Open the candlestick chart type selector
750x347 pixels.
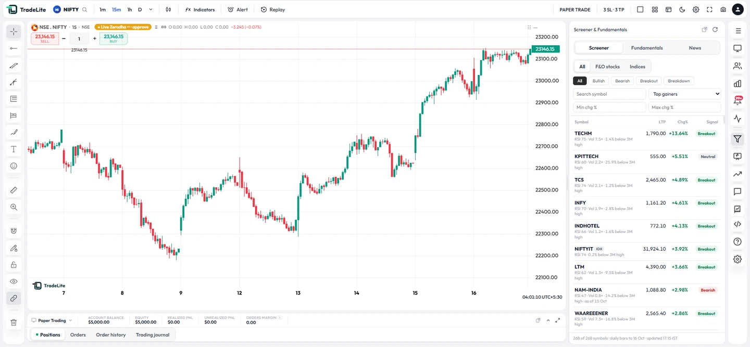coord(168,9)
